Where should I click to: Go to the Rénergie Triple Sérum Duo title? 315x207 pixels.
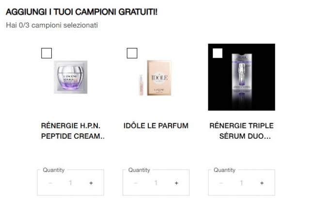(240, 131)
